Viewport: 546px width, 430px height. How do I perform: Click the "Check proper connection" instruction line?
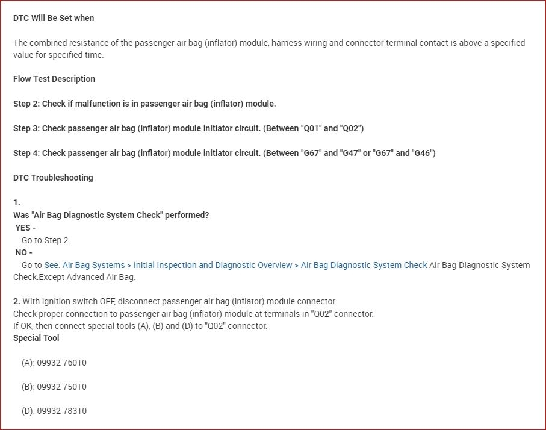click(193, 314)
